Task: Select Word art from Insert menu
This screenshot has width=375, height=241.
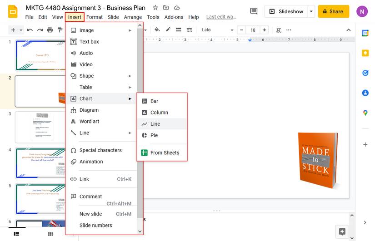Action: pyautogui.click(x=101, y=121)
